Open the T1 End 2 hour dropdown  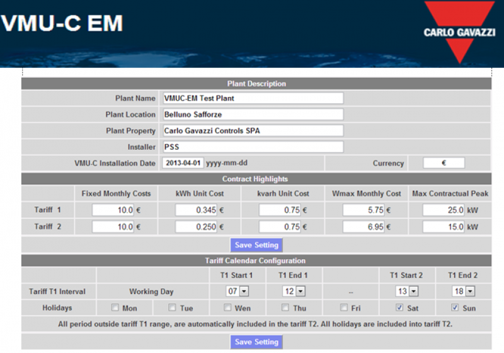[x=464, y=291]
